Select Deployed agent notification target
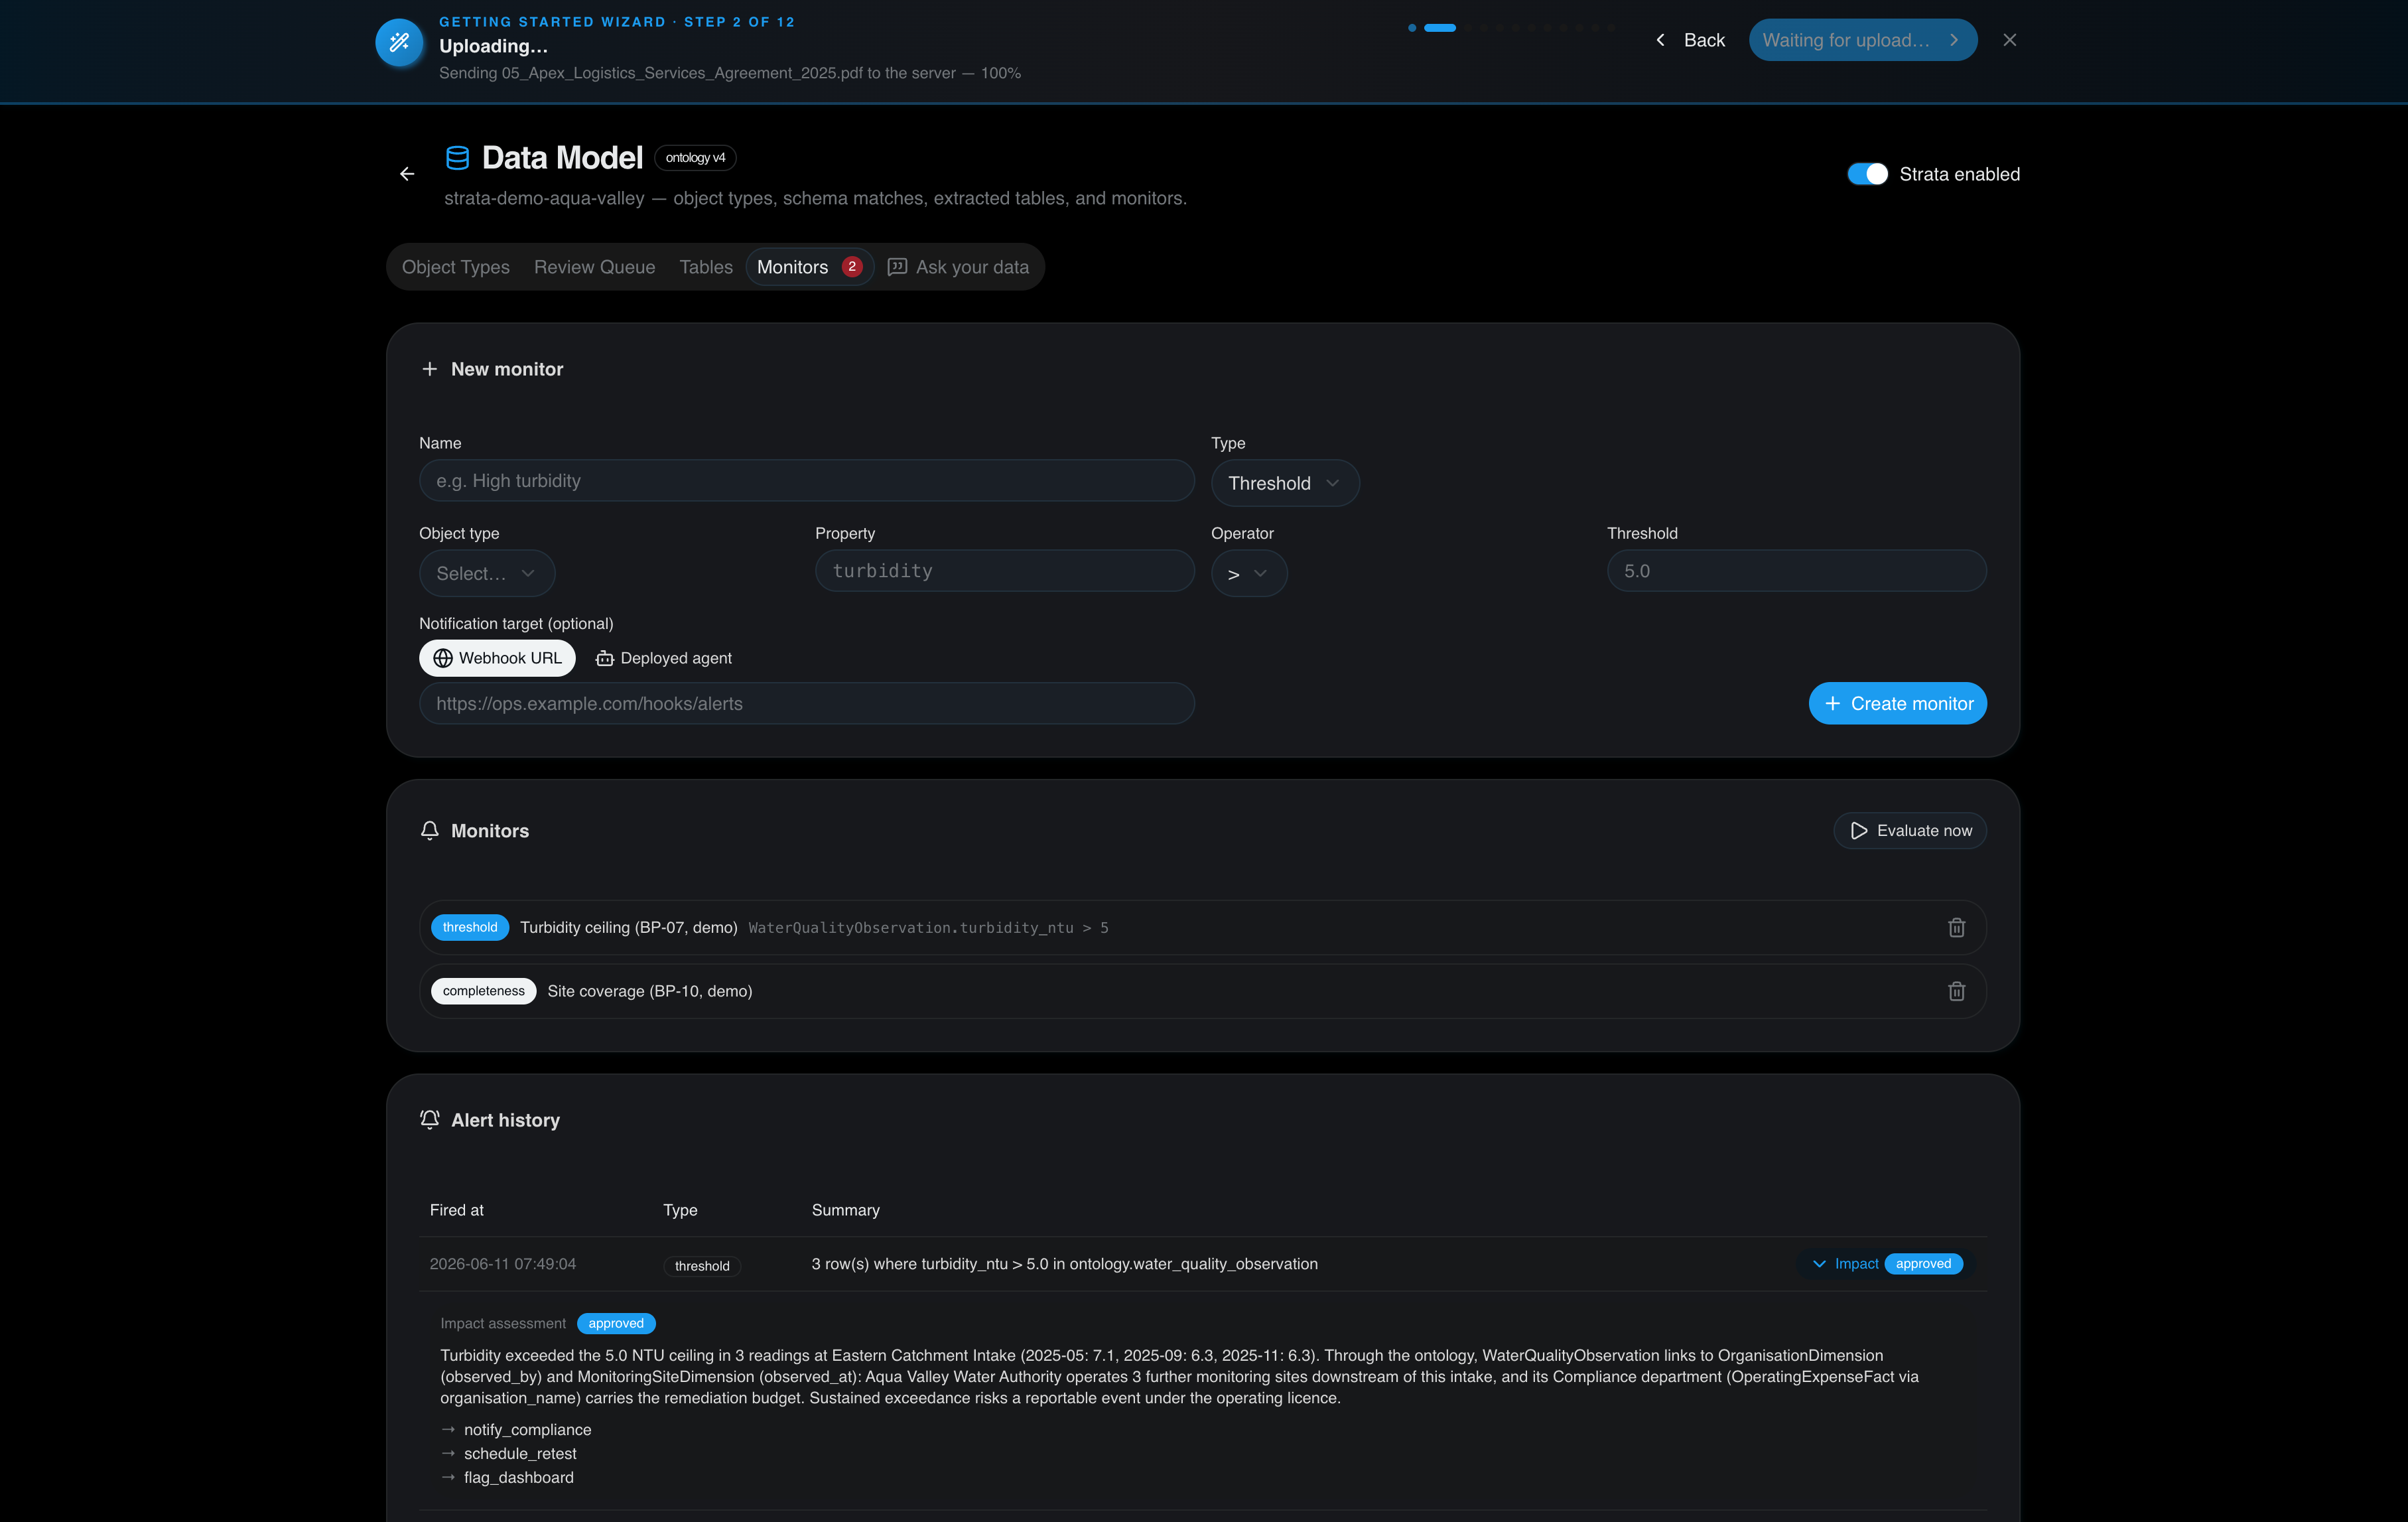 (x=664, y=658)
